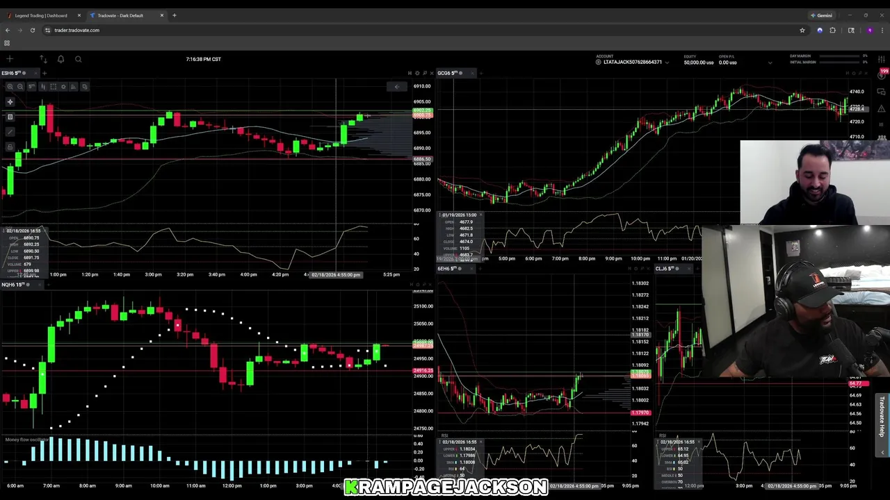Open the account LTATAJACK507628664371 dropdown

pyautogui.click(x=631, y=62)
